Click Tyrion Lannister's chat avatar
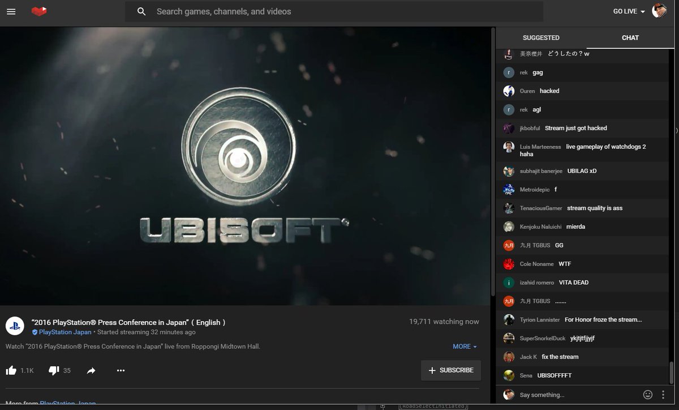Screen dimensions: 679x410 [x=509, y=320]
